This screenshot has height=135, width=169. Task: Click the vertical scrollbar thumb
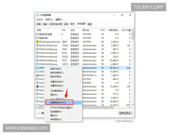[133, 35]
